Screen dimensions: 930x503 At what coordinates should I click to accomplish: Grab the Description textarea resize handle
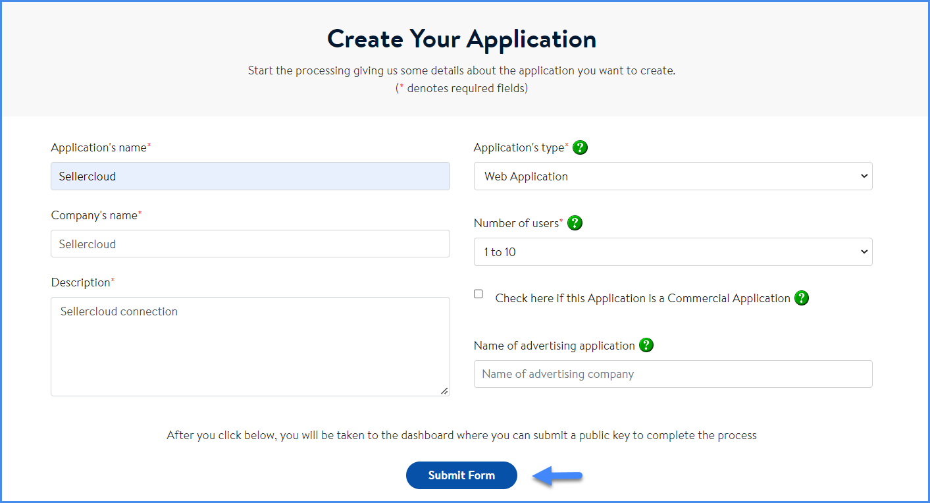pos(444,390)
